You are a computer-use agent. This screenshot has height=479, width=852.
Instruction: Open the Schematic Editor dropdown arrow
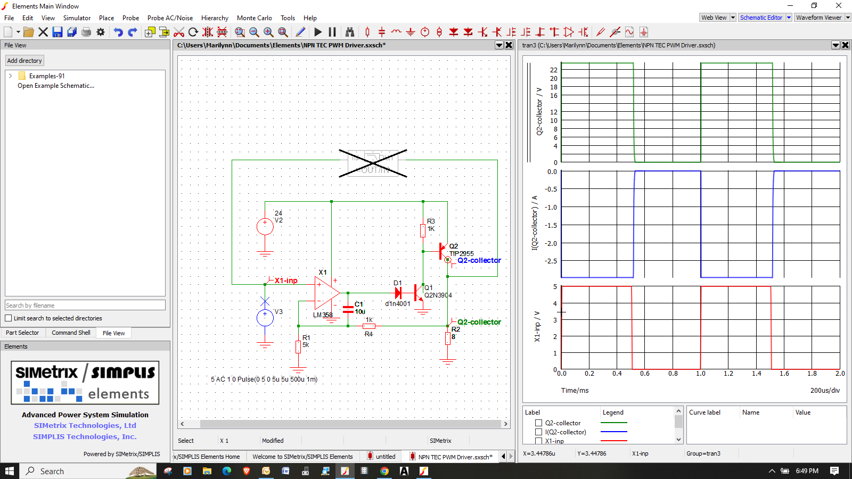[789, 18]
